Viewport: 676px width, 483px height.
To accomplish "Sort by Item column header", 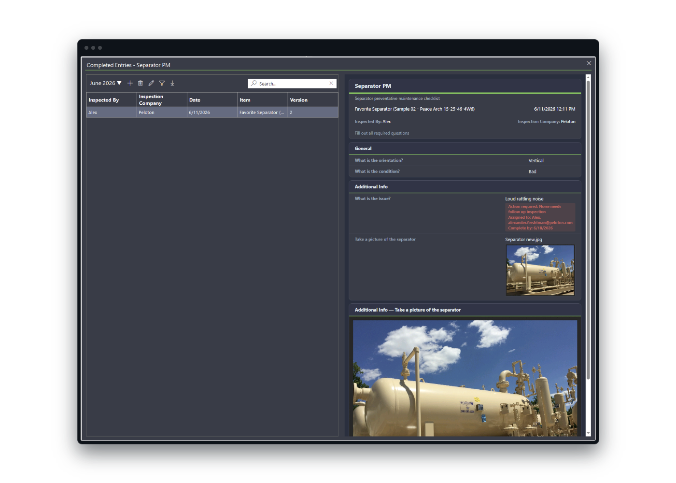I will coord(263,100).
